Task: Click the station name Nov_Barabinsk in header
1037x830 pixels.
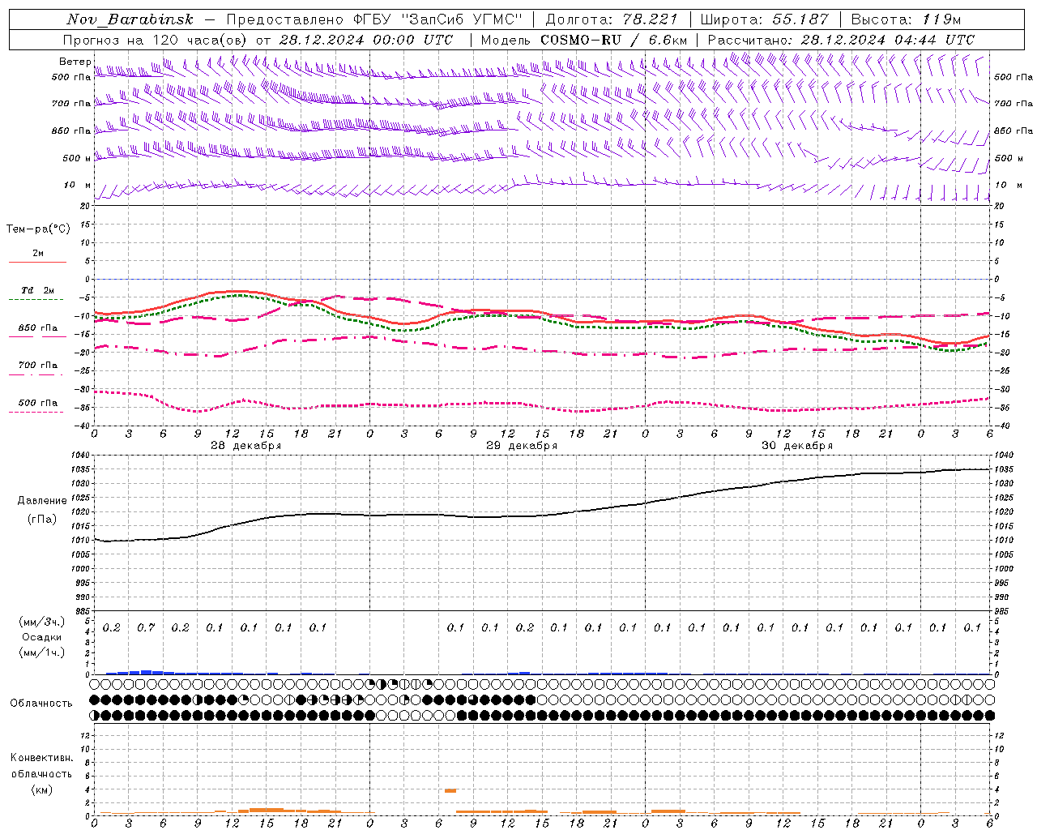Action: point(130,19)
